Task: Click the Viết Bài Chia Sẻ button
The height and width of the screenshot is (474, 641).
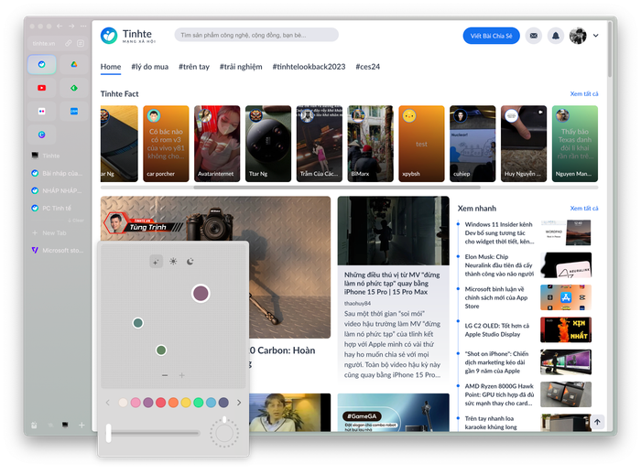Action: [492, 36]
